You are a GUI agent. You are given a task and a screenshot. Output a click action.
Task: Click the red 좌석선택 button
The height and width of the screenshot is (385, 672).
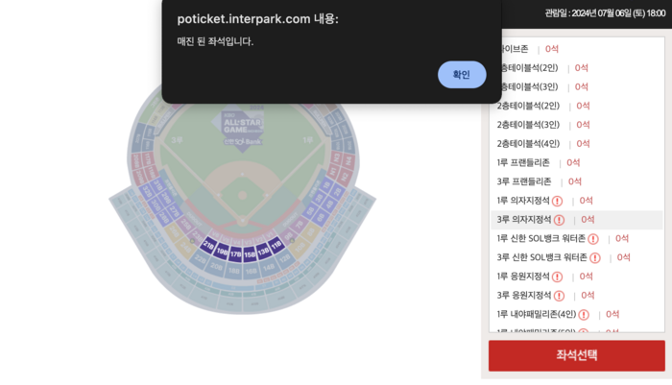point(576,355)
